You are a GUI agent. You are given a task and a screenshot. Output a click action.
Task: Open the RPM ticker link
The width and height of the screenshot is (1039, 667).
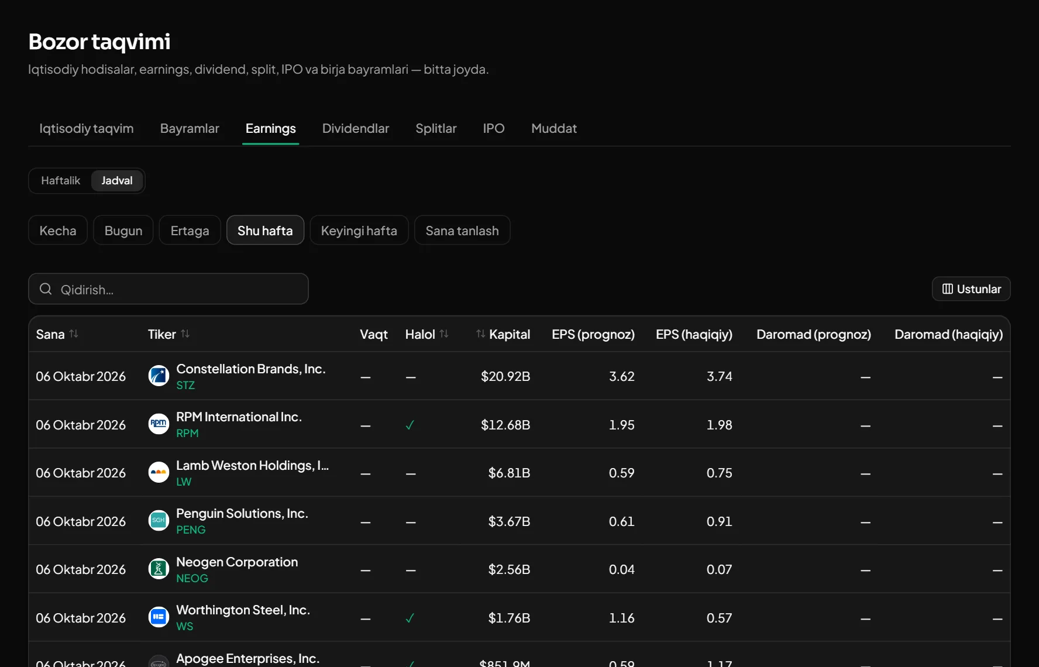(187, 433)
